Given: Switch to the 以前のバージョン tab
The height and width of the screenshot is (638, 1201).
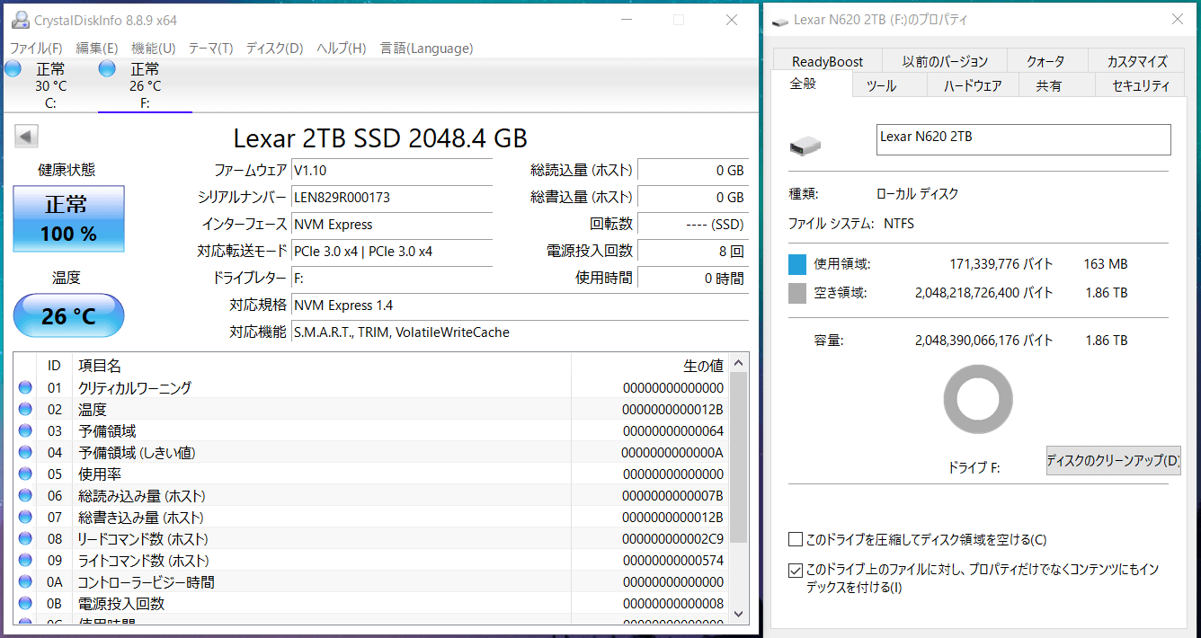Looking at the screenshot, I should click(x=946, y=61).
